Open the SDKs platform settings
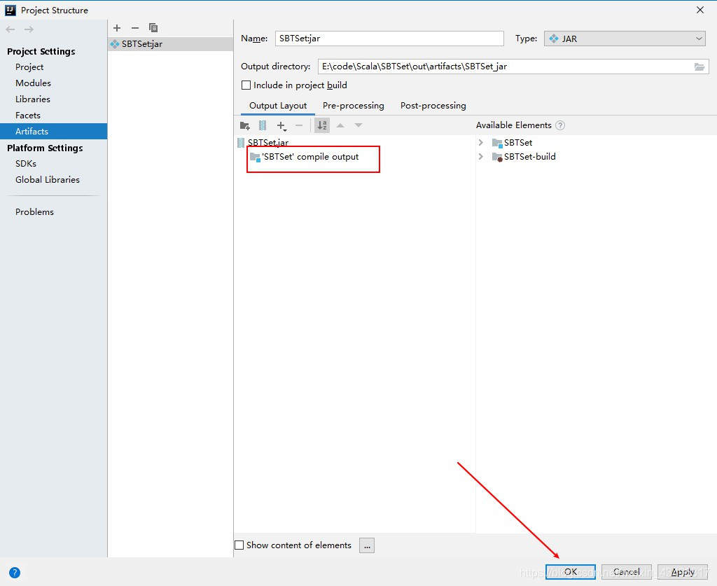The height and width of the screenshot is (586, 717). pyautogui.click(x=26, y=163)
